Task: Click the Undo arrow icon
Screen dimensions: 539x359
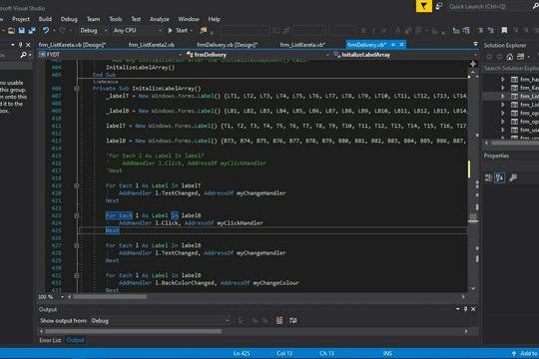Action: pos(46,30)
